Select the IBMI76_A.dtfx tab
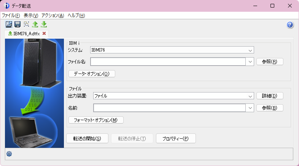Screen dimensions: 299x166 click(x=27, y=34)
